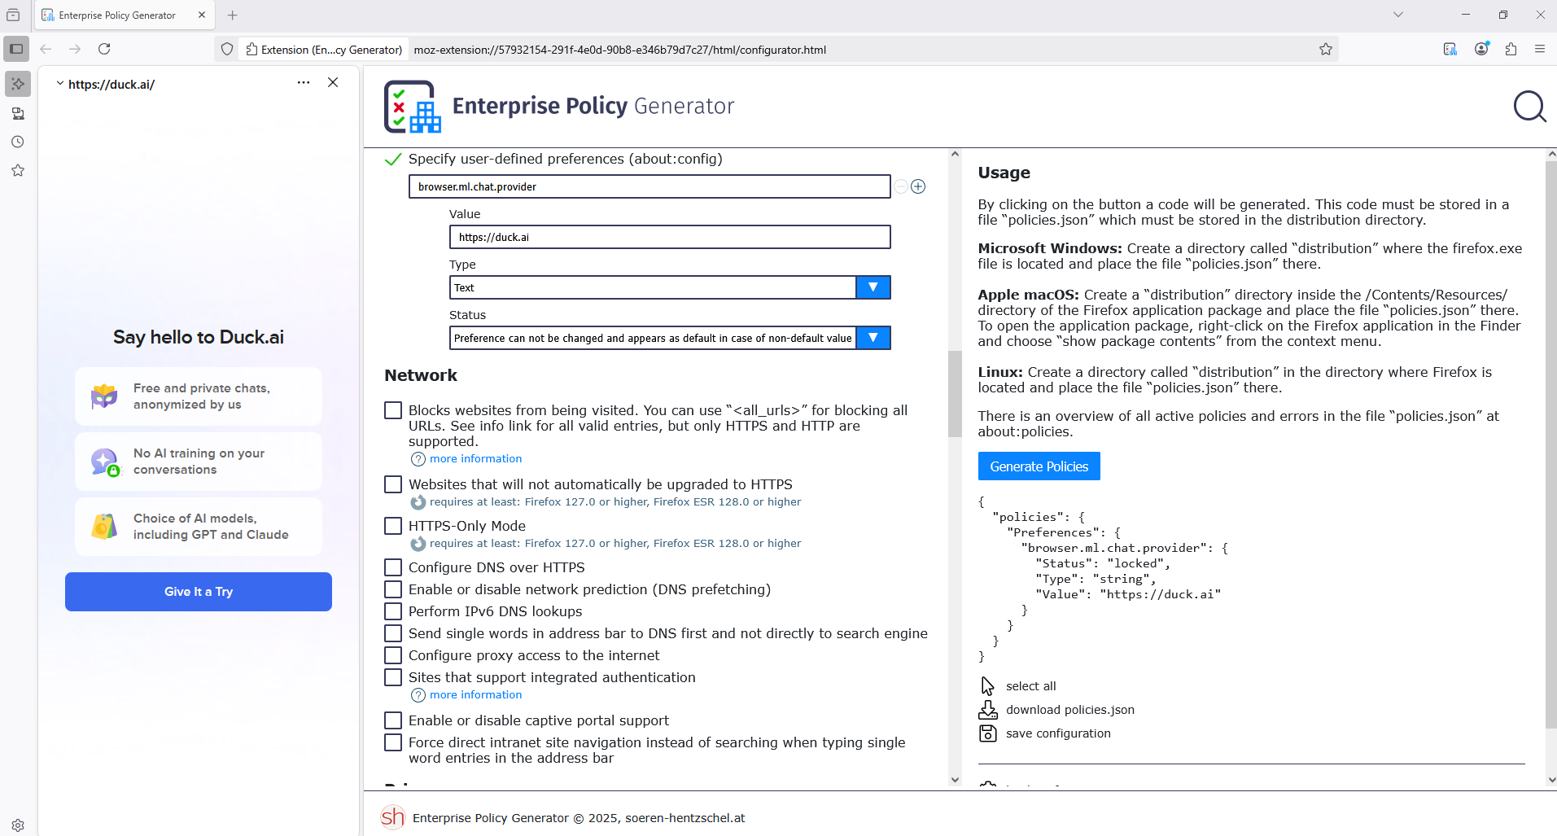
Task: Toggle network prediction DNS prefetching checkbox
Action: pyautogui.click(x=393, y=589)
